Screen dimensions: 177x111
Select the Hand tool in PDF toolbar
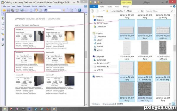tap(36, 10)
